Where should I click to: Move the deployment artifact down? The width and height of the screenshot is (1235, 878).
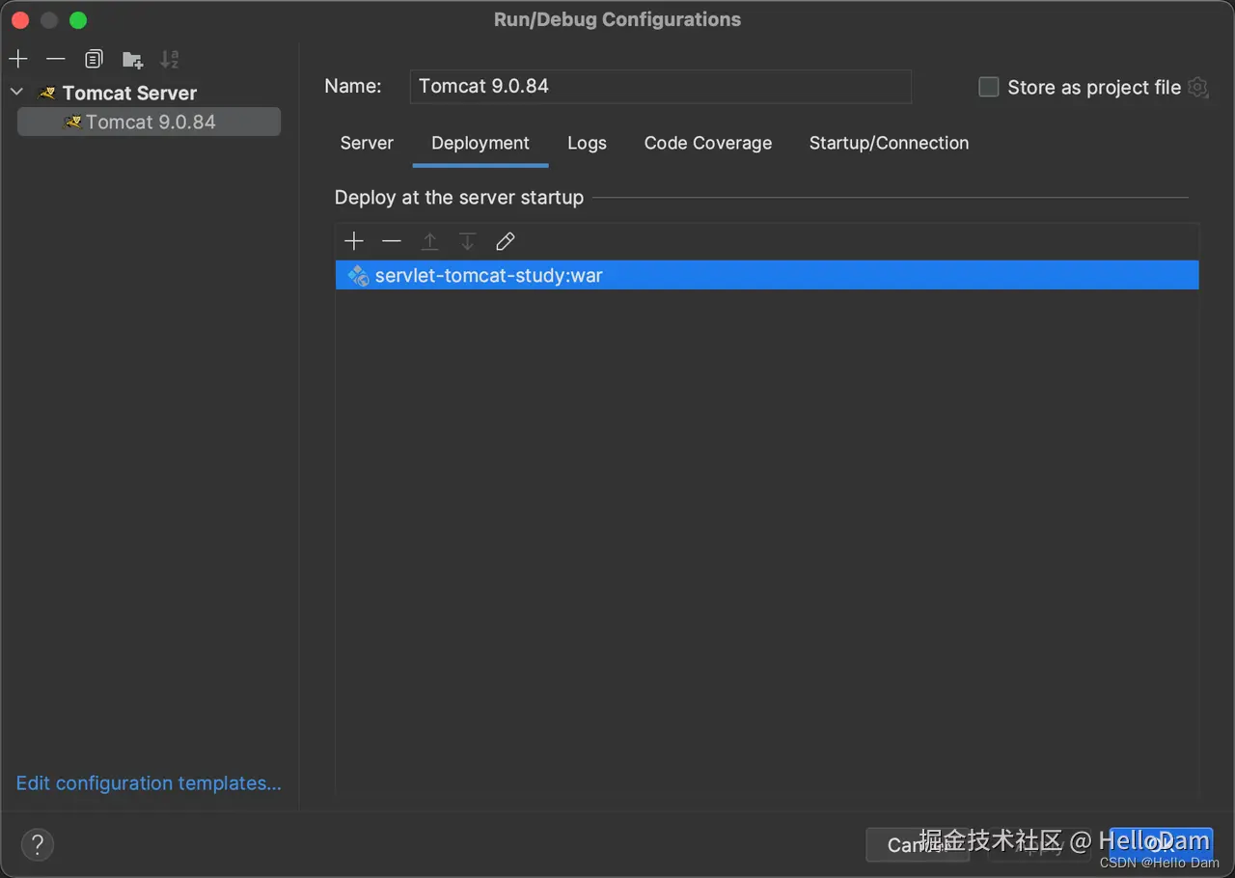click(467, 241)
